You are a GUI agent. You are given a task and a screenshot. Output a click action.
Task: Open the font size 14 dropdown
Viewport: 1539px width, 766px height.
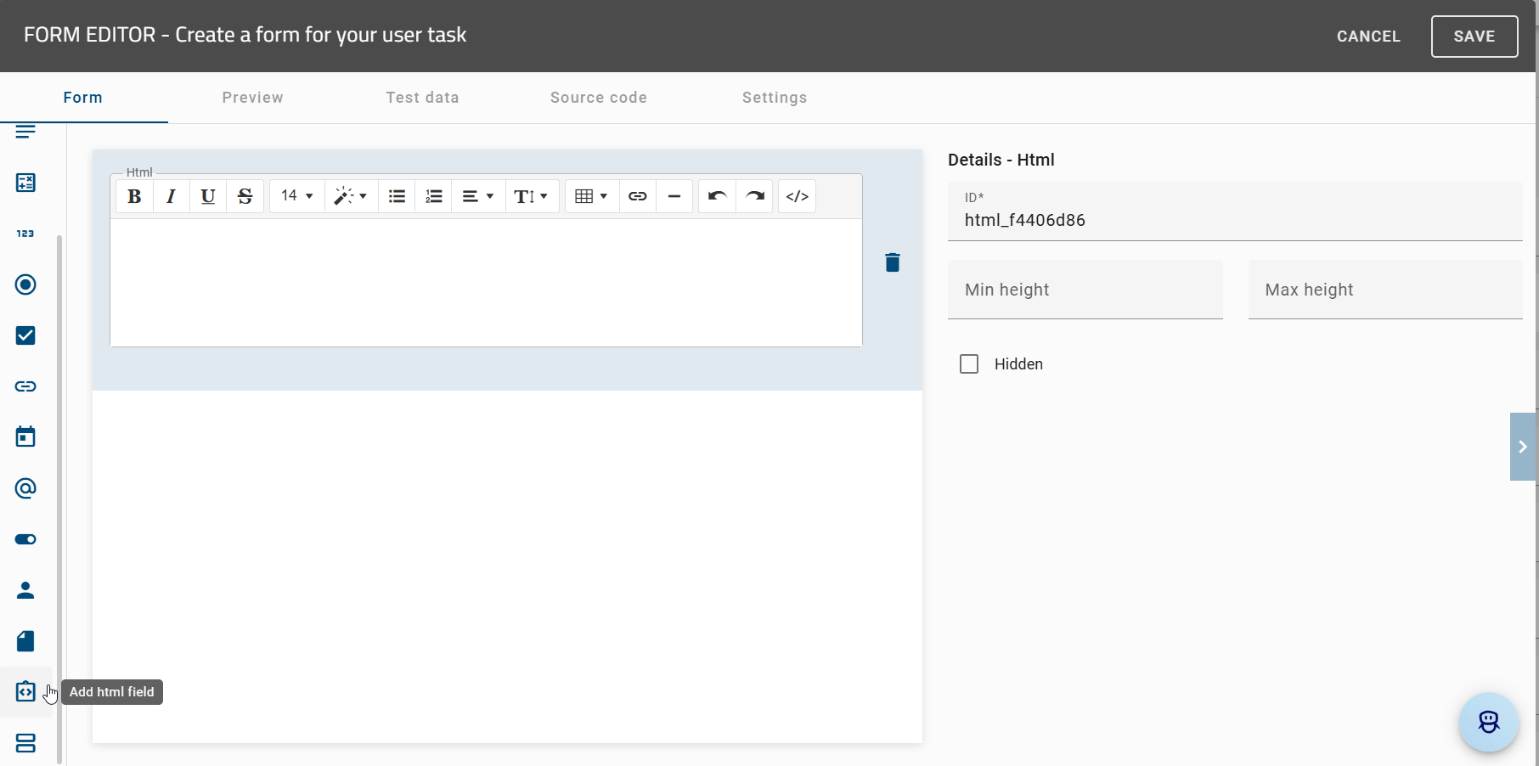coord(297,196)
